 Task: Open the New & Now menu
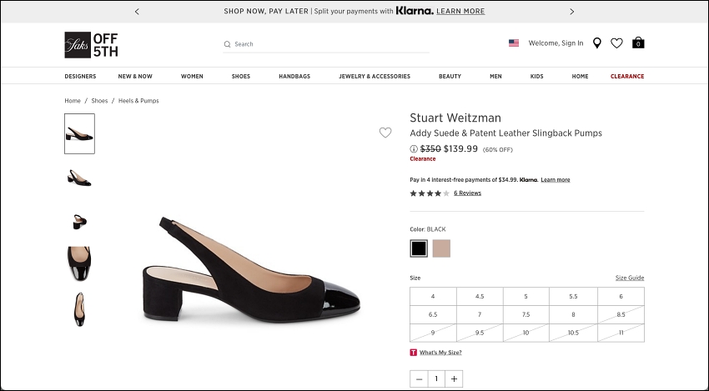(135, 77)
